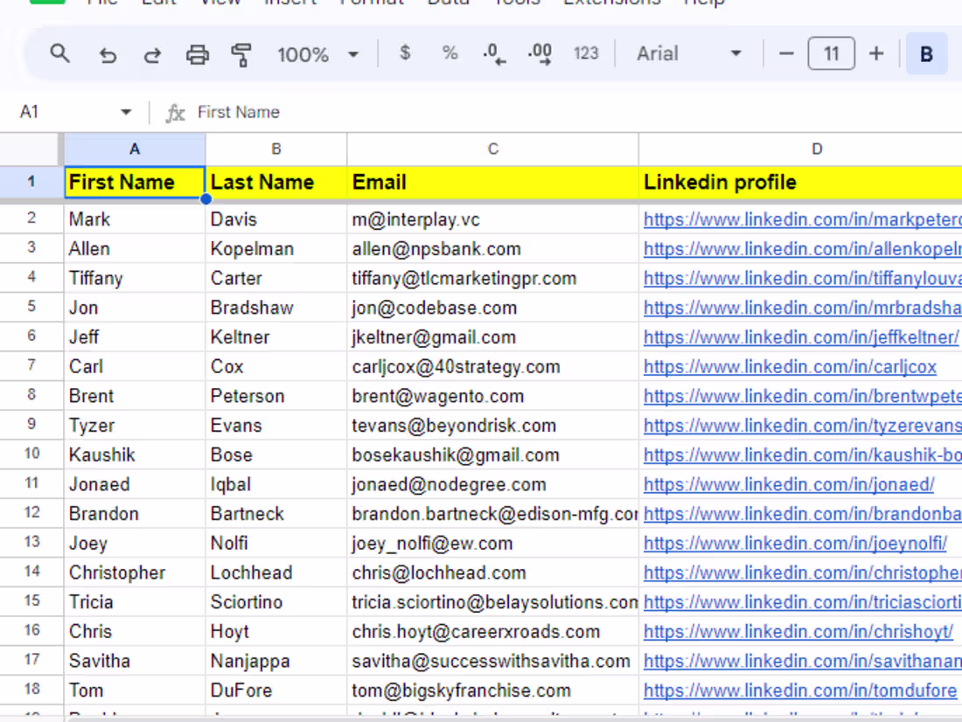
Task: Increase font size with the plus button
Action: 876,53
